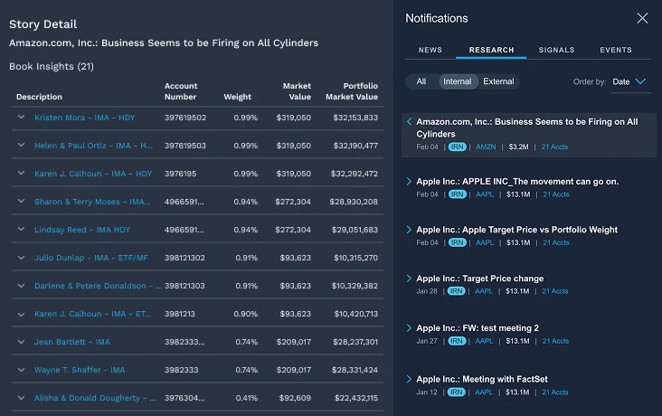Expand Sharon & Terry Moses row

pos(21,201)
